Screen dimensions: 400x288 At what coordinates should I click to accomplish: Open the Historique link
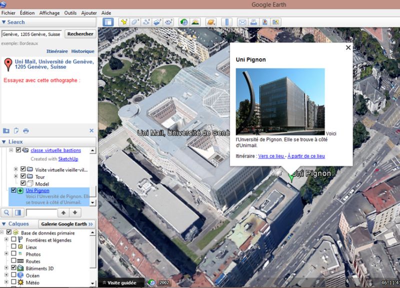[82, 51]
